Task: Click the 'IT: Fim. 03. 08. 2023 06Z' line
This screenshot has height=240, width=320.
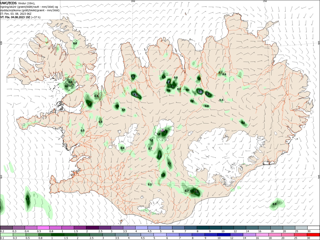Action: pyautogui.click(x=16, y=14)
